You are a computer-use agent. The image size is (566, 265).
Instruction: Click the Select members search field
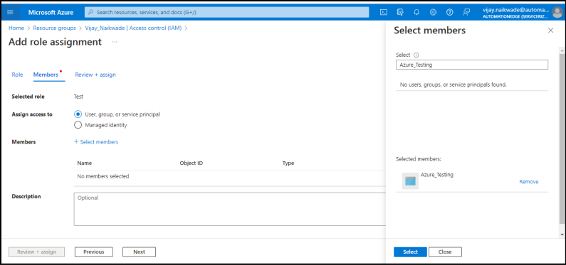472,65
